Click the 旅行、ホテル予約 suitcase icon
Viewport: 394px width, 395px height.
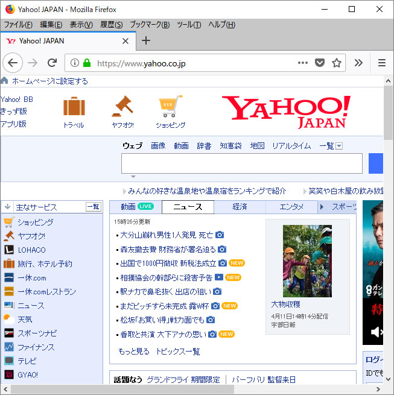point(9,264)
